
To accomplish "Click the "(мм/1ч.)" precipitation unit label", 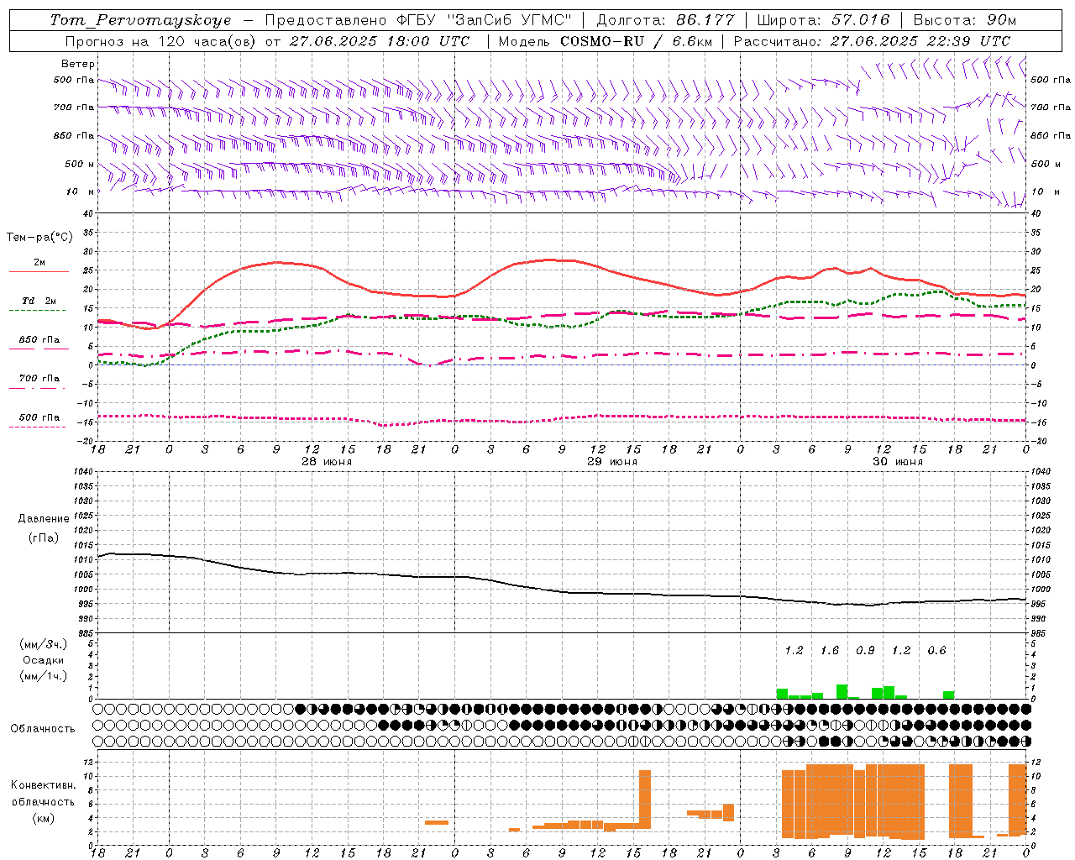I will point(44,676).
